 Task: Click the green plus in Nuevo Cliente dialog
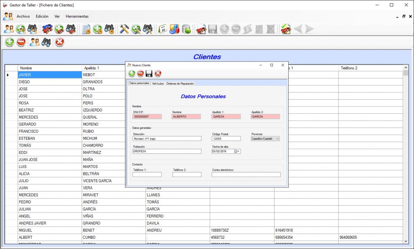pyautogui.click(x=132, y=73)
